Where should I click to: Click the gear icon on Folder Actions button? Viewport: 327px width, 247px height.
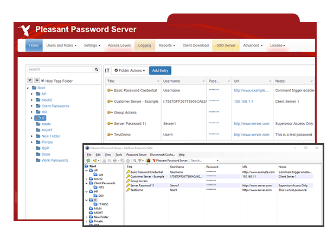116,70
